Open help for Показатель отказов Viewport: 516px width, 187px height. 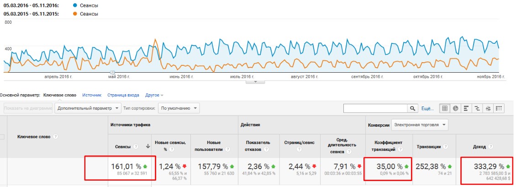[x=265, y=149]
